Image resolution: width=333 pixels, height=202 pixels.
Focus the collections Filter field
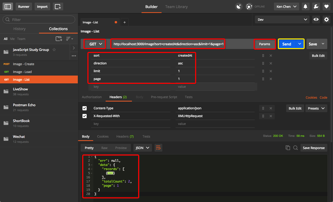[x=39, y=19]
